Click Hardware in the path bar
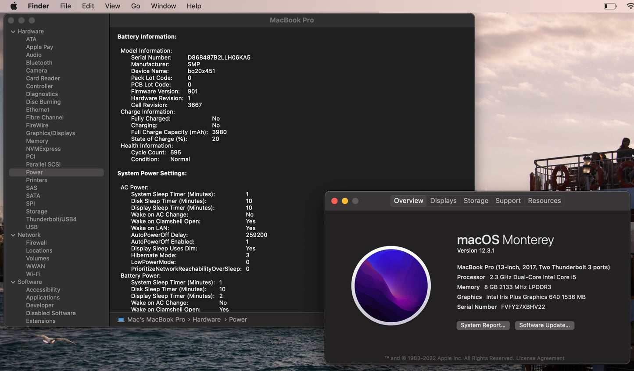The height and width of the screenshot is (371, 634). tap(206, 320)
